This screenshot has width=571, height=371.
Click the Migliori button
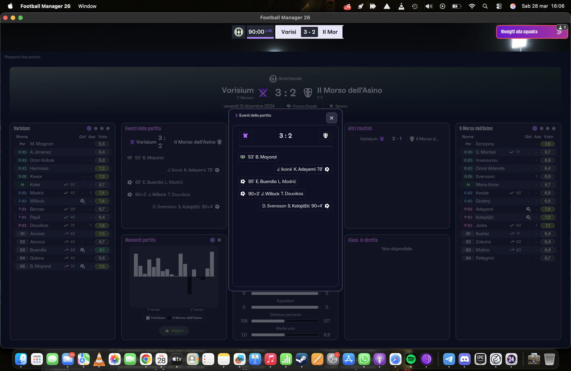pos(174,331)
